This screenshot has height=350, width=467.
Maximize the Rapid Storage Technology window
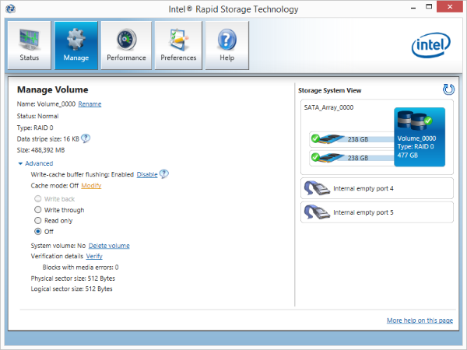click(429, 7)
